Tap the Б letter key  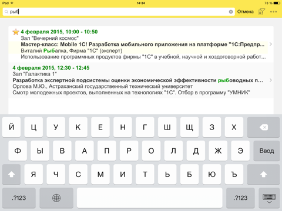(190, 174)
